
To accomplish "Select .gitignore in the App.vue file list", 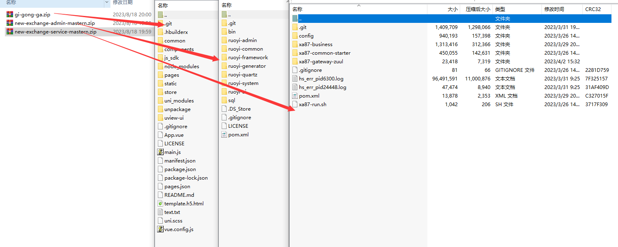I will point(176,126).
